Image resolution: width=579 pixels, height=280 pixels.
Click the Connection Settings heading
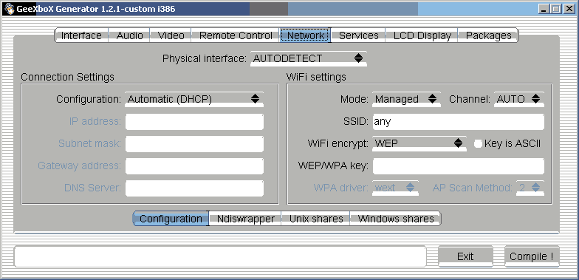point(68,77)
